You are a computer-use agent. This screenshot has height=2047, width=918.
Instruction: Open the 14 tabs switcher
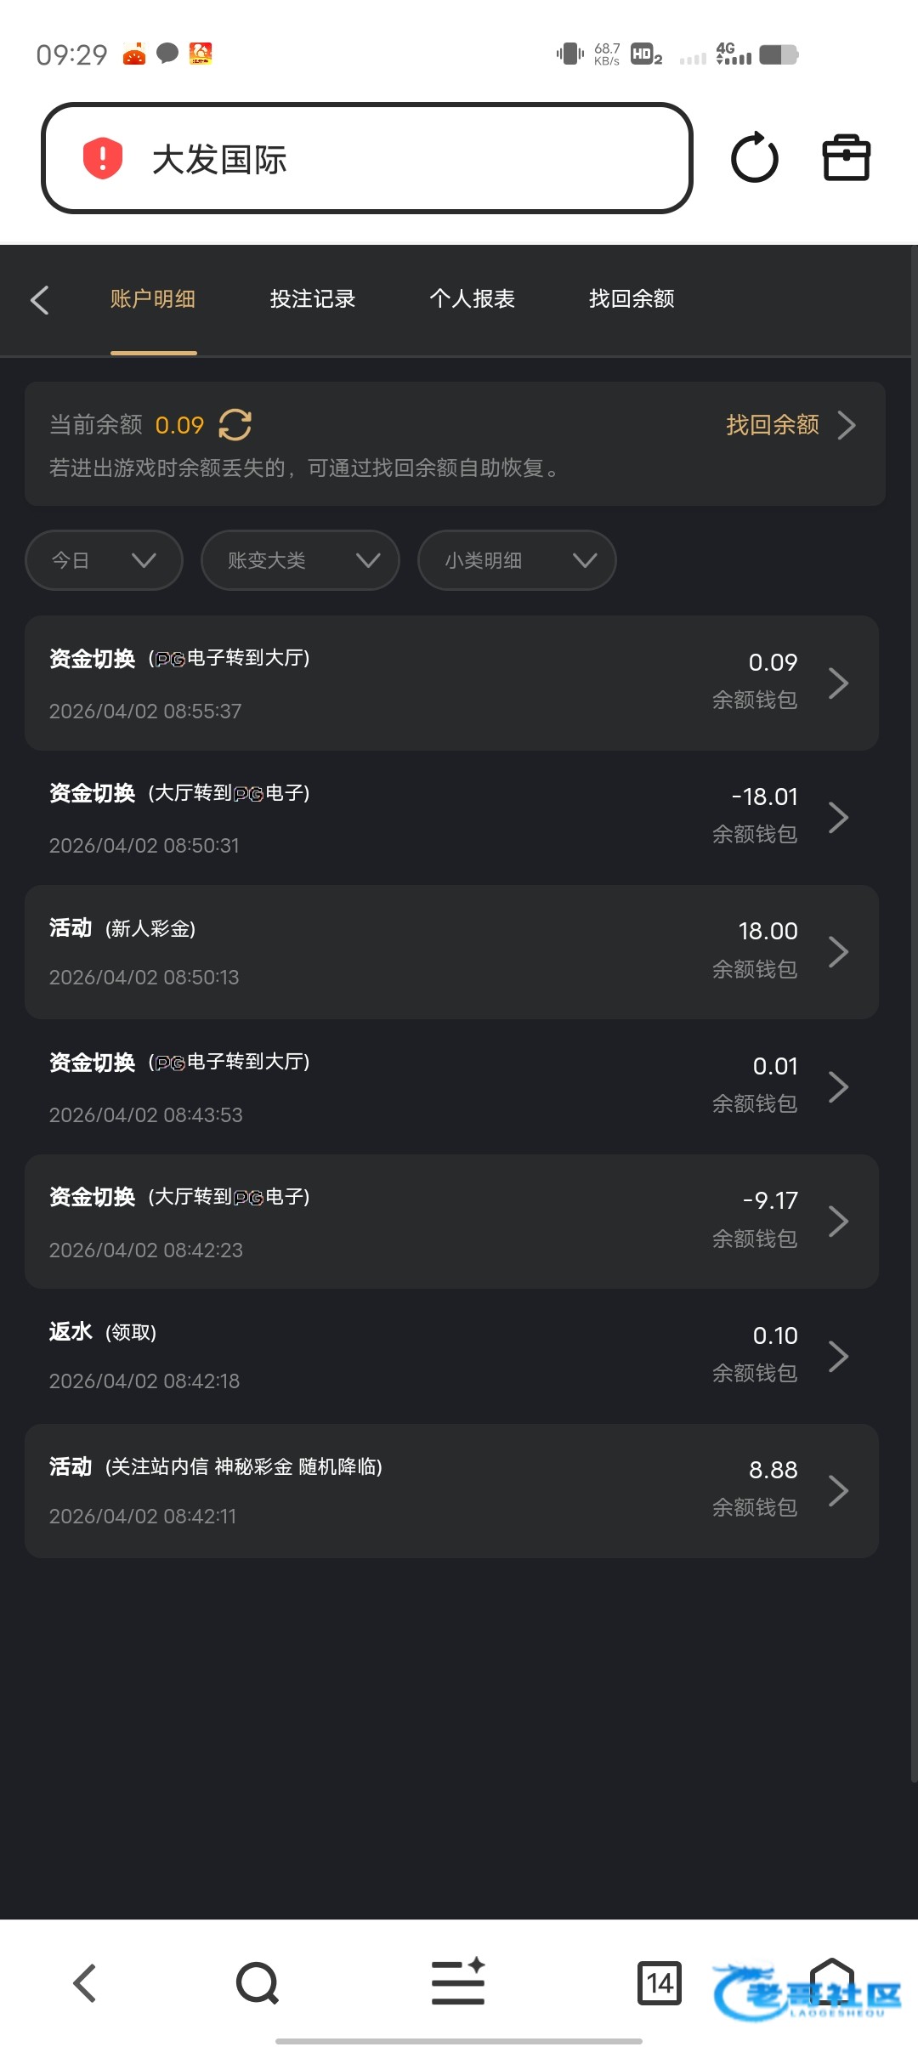(x=660, y=1983)
